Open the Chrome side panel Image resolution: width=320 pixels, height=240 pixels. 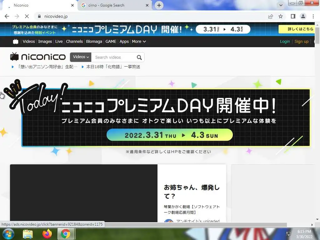click(293, 16)
